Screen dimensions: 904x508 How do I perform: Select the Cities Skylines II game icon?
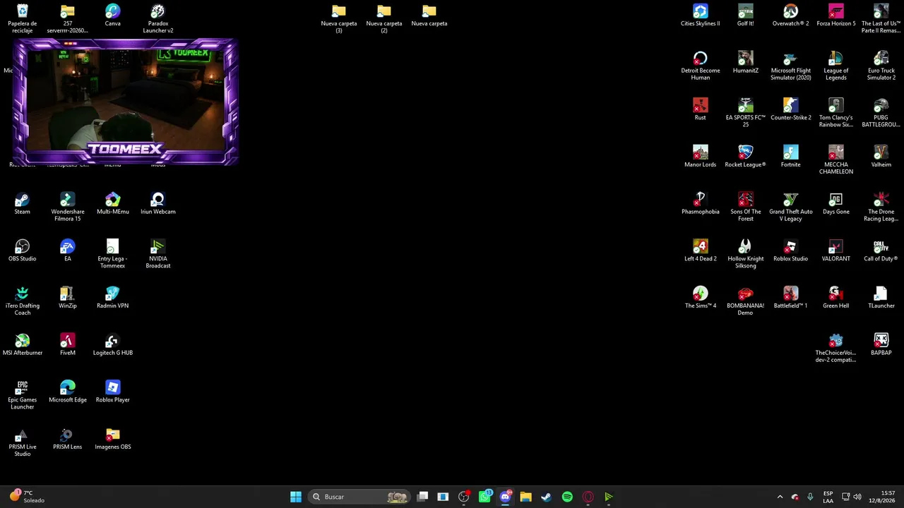tap(701, 16)
